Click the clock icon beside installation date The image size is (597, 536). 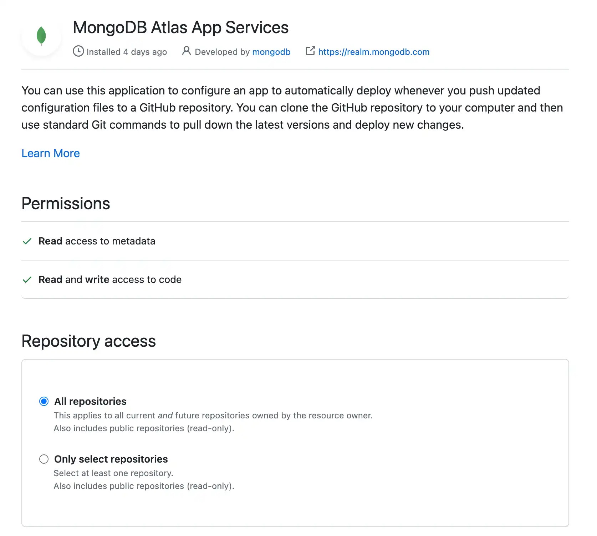click(78, 52)
